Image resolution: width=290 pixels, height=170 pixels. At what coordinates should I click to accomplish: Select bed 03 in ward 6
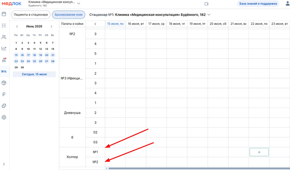[95, 142]
